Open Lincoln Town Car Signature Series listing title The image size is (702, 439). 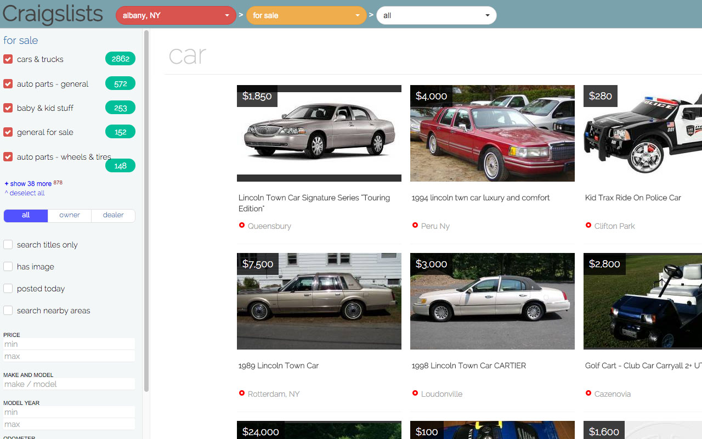point(314,203)
